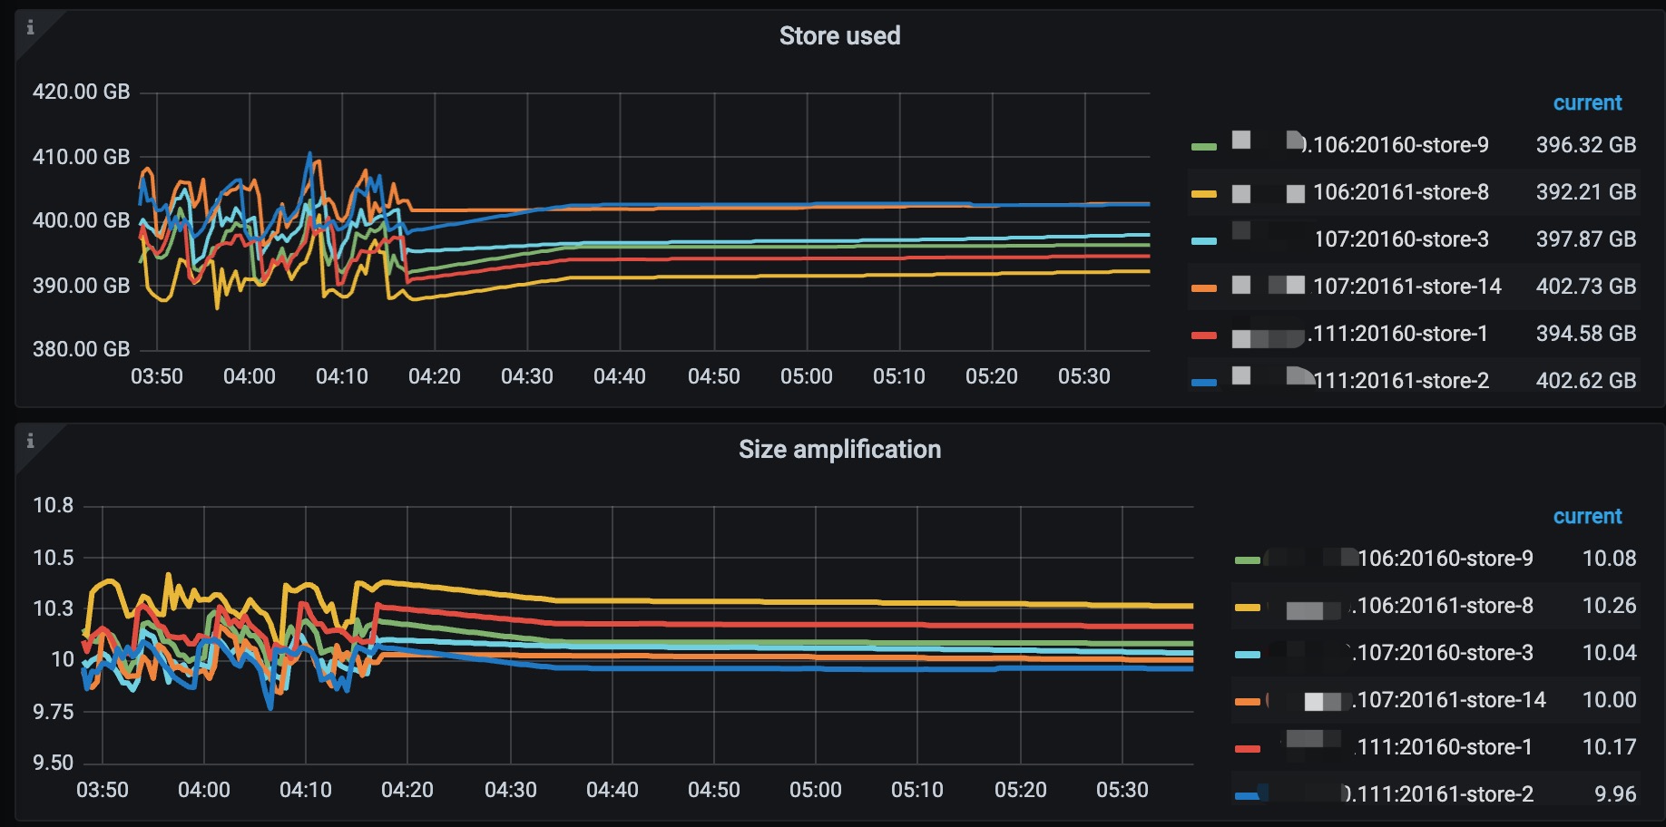Viewport: 1666px width, 827px height.
Task: Open the Store used panel info icon
Action: click(30, 27)
